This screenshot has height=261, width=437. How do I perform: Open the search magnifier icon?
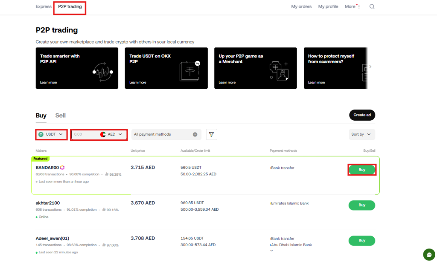(x=372, y=6)
